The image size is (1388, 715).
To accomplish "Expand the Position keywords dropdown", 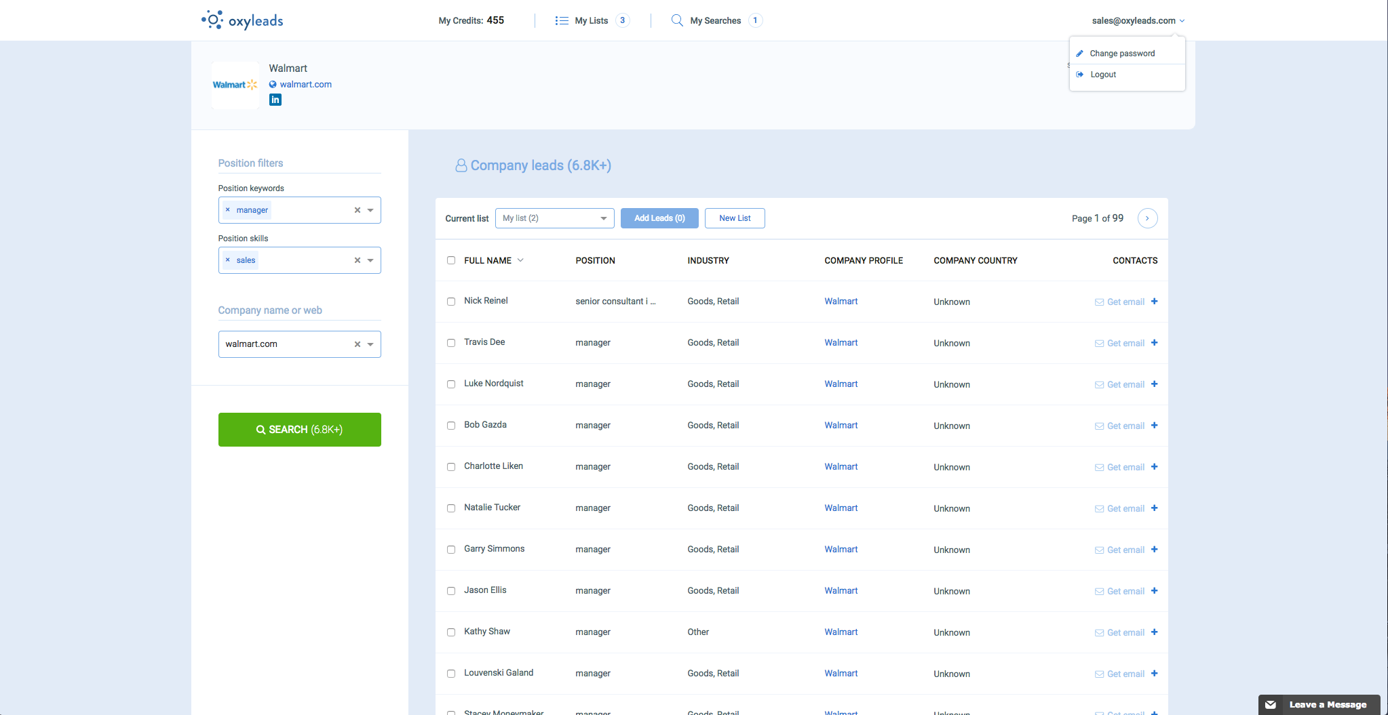I will coord(370,210).
